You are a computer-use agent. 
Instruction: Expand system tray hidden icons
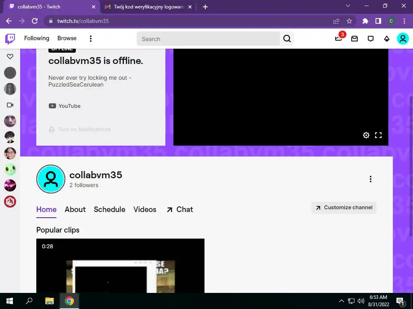point(341,301)
